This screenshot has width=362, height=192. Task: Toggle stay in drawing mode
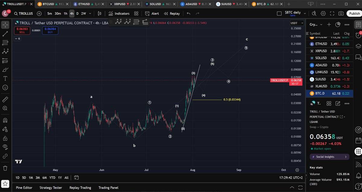(5, 129)
